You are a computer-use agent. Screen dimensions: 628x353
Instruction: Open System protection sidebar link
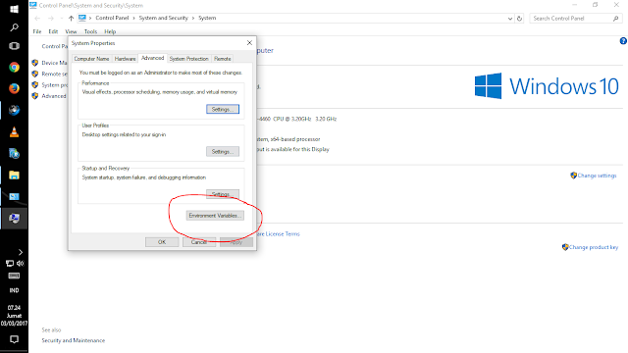pos(54,85)
